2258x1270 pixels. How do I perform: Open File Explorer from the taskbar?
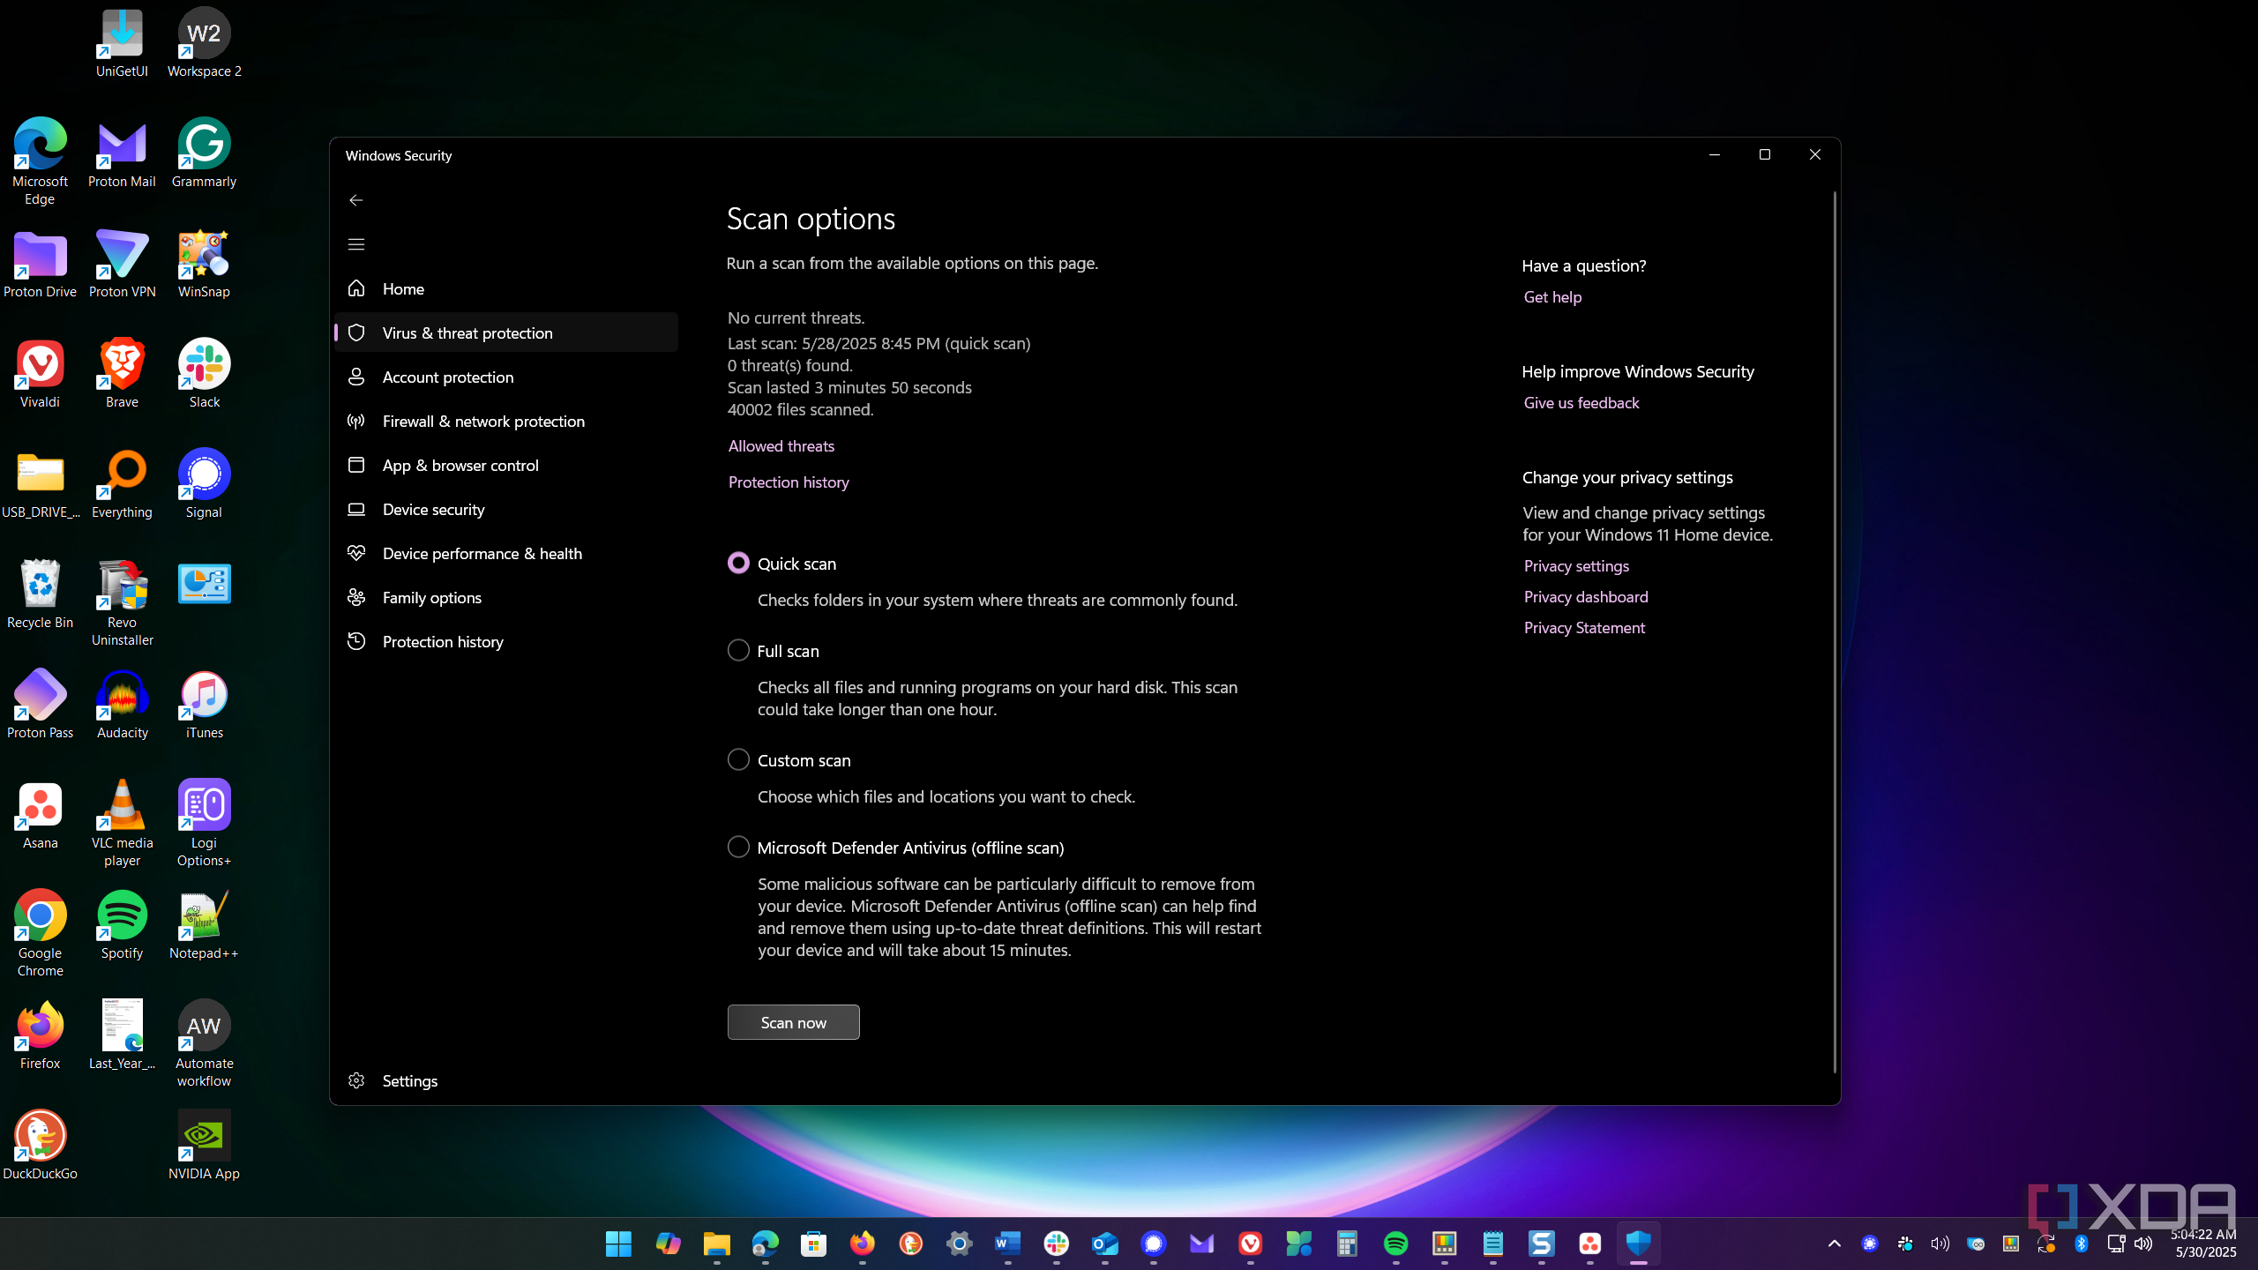pos(716,1244)
